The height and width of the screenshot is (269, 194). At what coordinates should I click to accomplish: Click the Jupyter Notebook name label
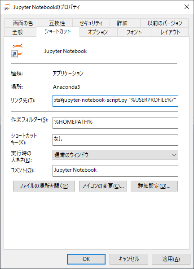66,51
